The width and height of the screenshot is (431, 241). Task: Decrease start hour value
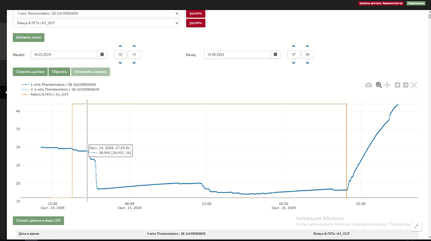[120, 63]
